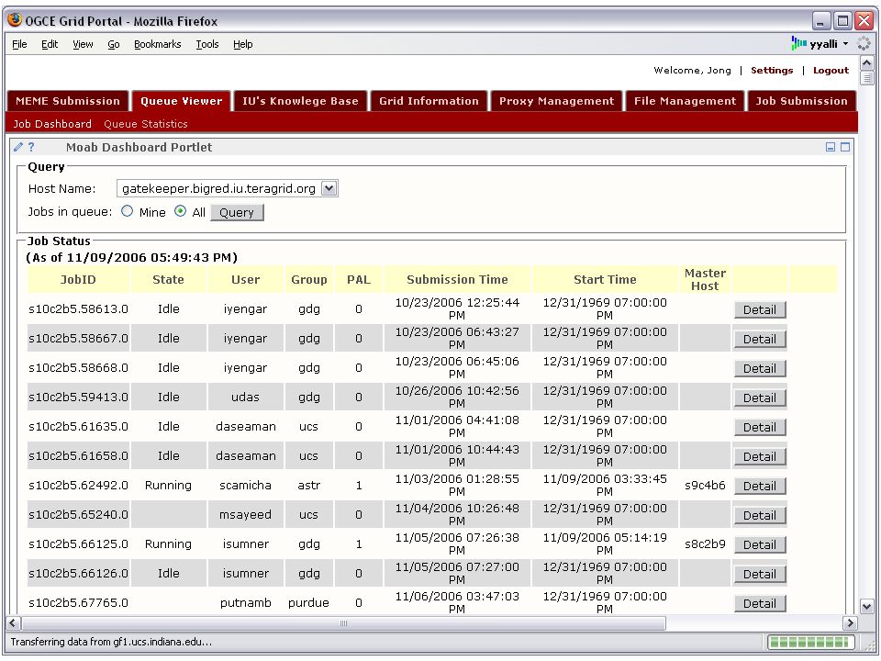Open the File menu
881x661 pixels.
(x=19, y=44)
